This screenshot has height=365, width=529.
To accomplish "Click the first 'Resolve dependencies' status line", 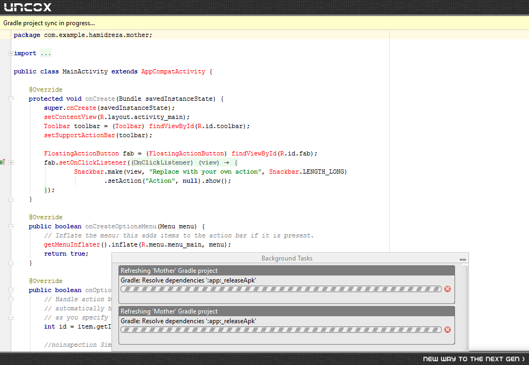I will 188,280.
